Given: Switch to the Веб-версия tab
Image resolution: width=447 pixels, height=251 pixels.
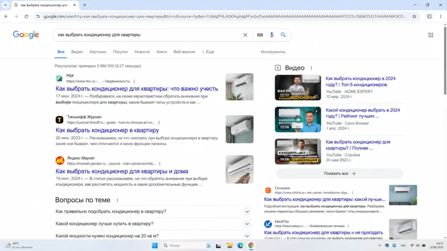Looking at the screenshot, I should 184,52.
